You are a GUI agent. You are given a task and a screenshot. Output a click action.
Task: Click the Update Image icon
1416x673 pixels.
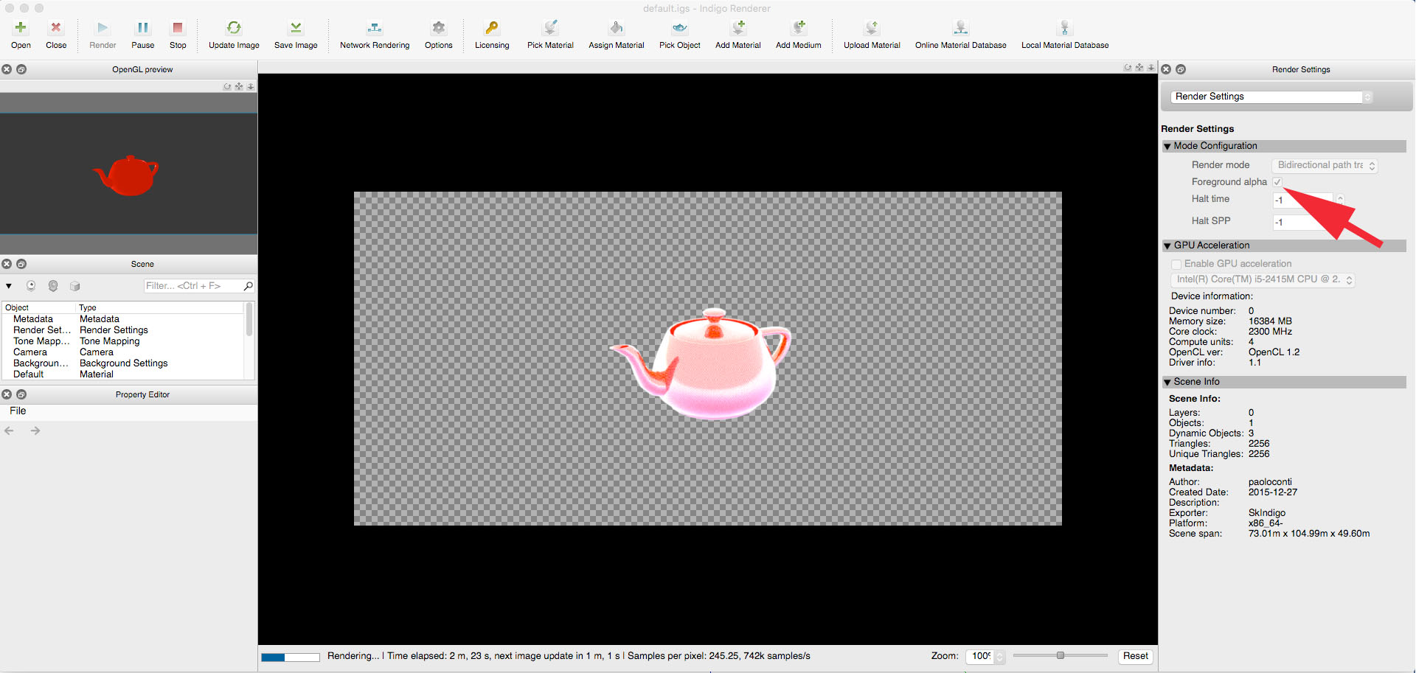coord(234,29)
